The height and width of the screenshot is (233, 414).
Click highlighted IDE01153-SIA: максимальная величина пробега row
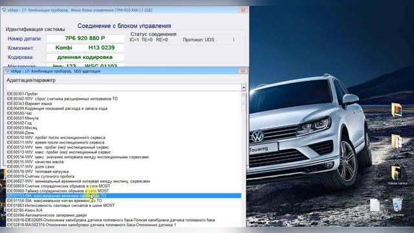pos(124,195)
